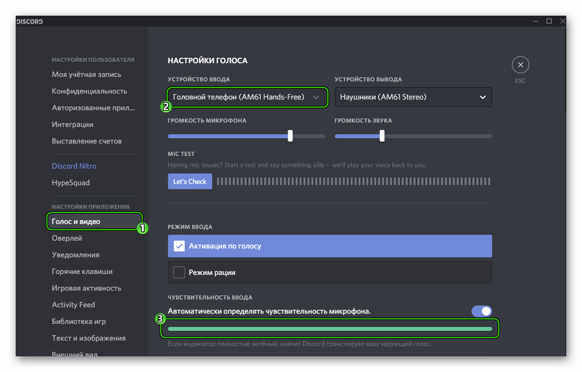The width and height of the screenshot is (582, 372).
Task: Open Activity Feed settings
Action: pos(74,305)
